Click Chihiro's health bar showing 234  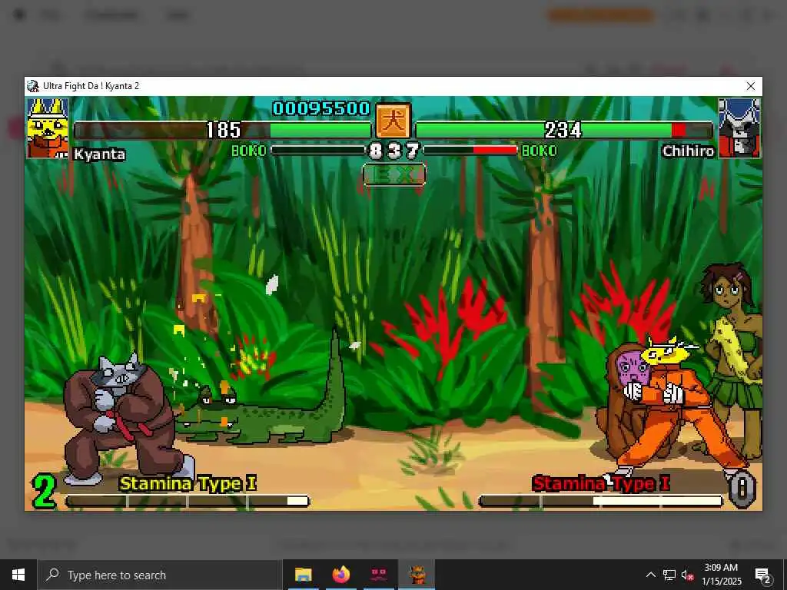[x=564, y=130]
